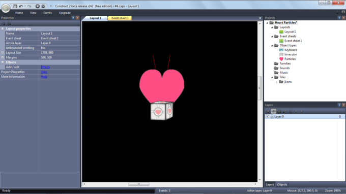Run the layout with the play icon

(38, 6)
